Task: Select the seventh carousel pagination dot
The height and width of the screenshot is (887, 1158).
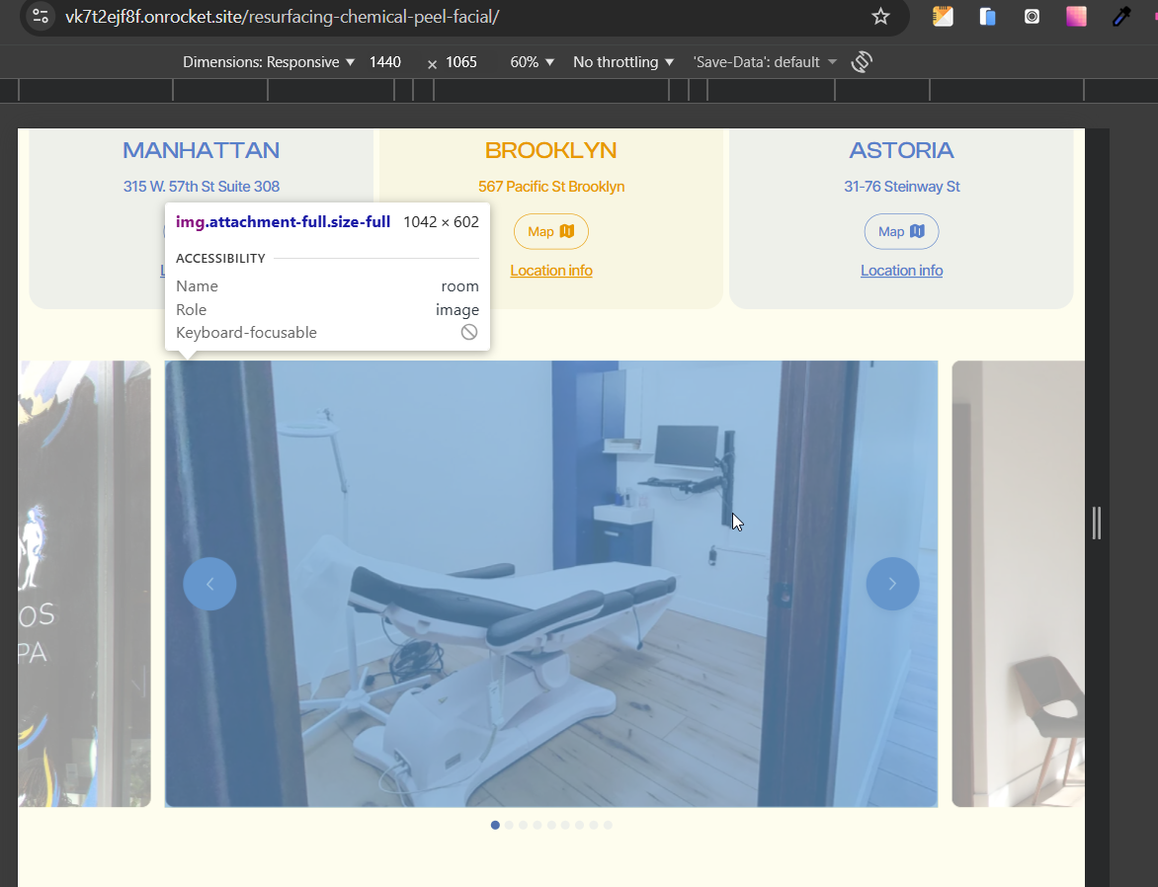Action: (580, 825)
